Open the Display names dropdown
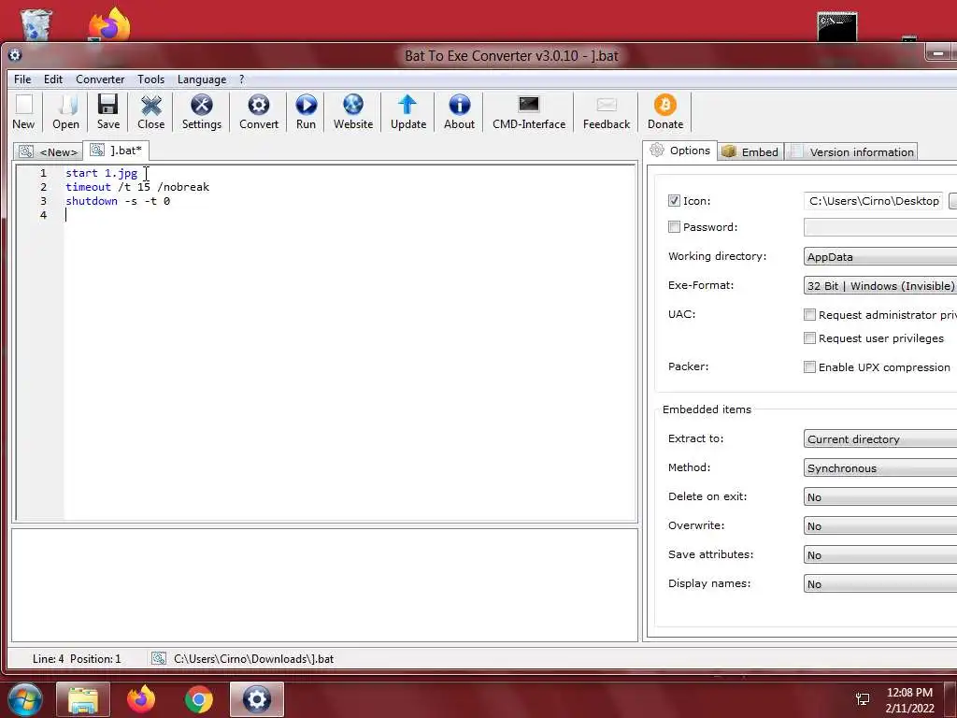The height and width of the screenshot is (718, 957). 880,583
